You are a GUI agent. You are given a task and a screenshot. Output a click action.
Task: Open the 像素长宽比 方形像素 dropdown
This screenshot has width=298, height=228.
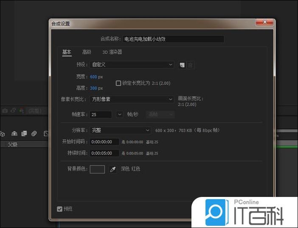132,100
